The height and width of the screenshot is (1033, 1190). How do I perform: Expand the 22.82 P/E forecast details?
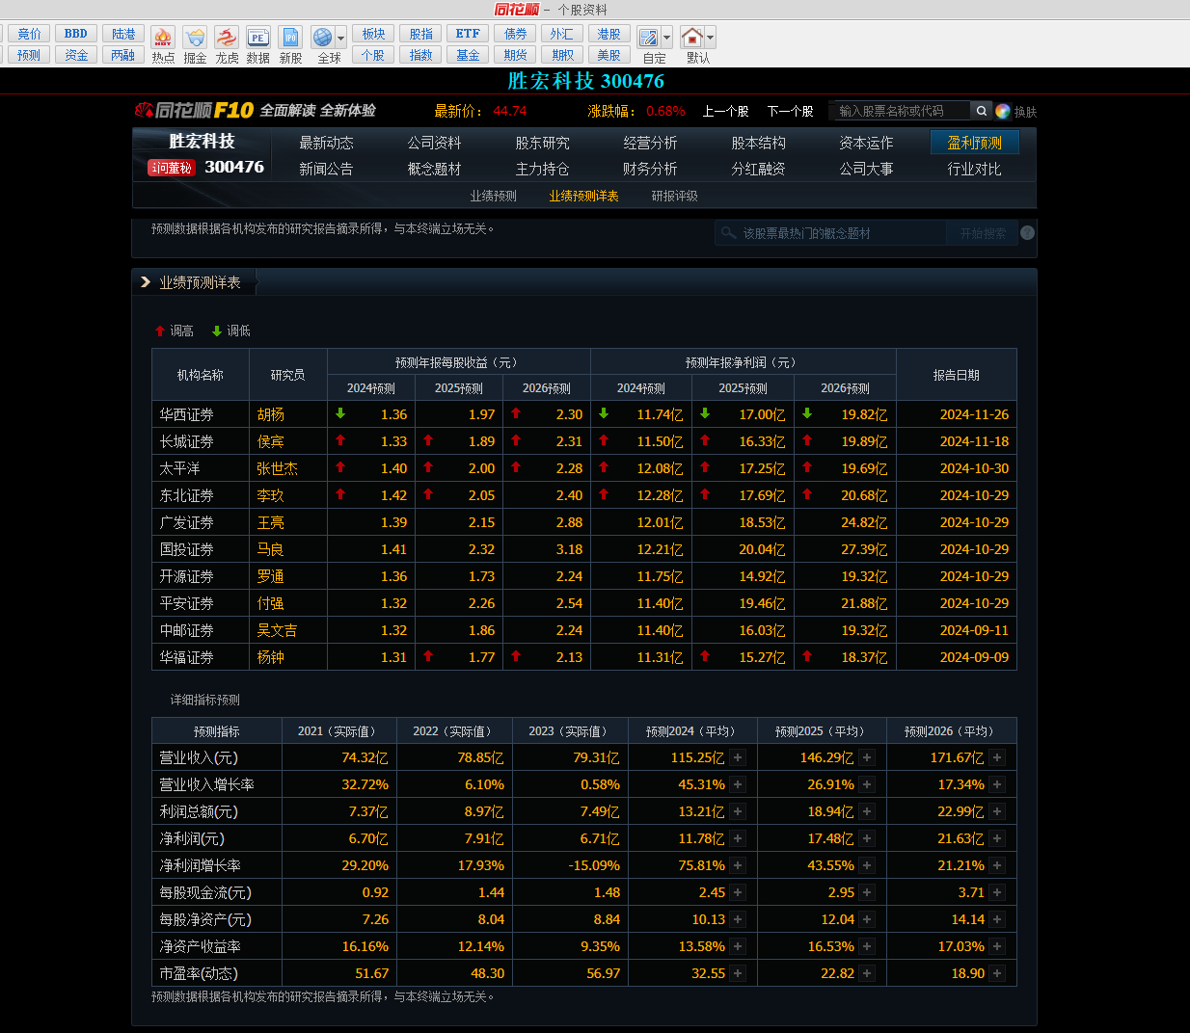click(x=867, y=973)
